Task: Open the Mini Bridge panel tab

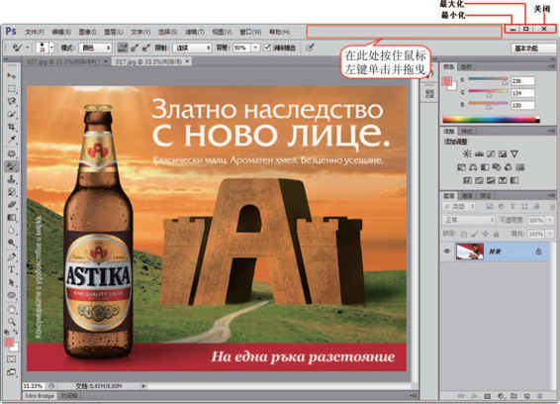Action: coord(40,396)
